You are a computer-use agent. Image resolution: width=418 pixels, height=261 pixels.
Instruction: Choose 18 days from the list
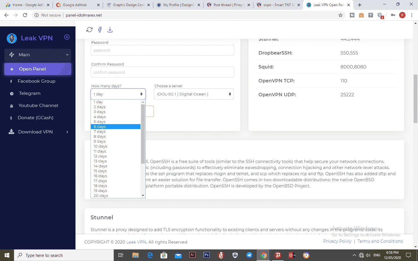click(x=116, y=186)
